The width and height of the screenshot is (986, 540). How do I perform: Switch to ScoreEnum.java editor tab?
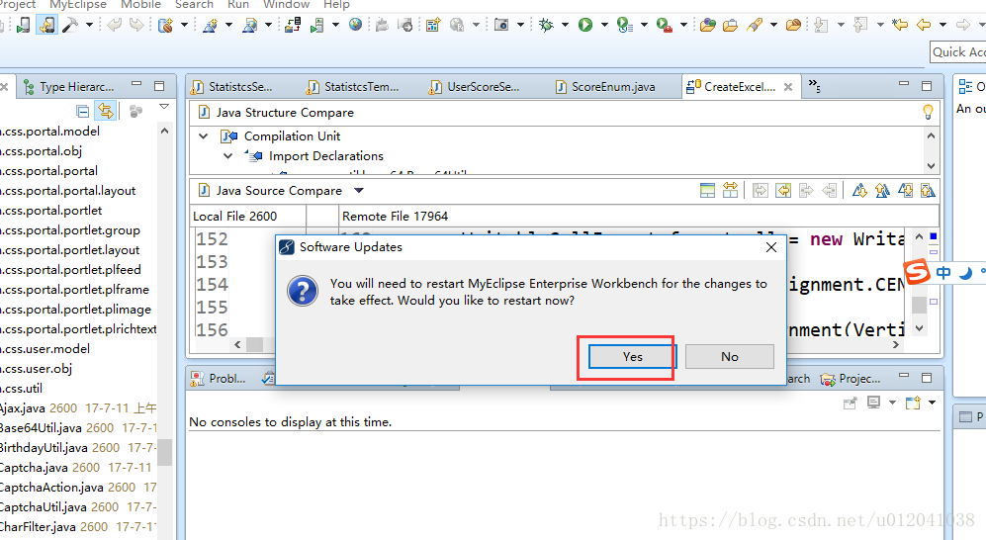coord(605,87)
